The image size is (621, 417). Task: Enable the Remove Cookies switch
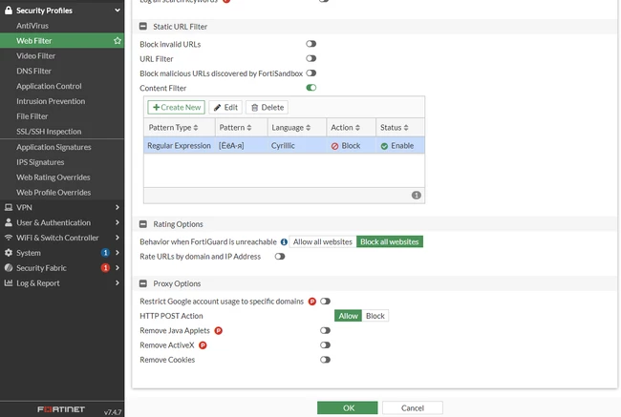click(x=325, y=360)
